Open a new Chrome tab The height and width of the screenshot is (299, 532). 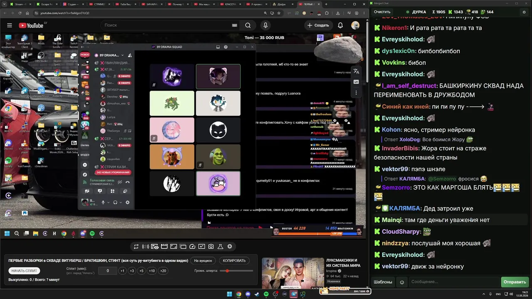click(326, 4)
